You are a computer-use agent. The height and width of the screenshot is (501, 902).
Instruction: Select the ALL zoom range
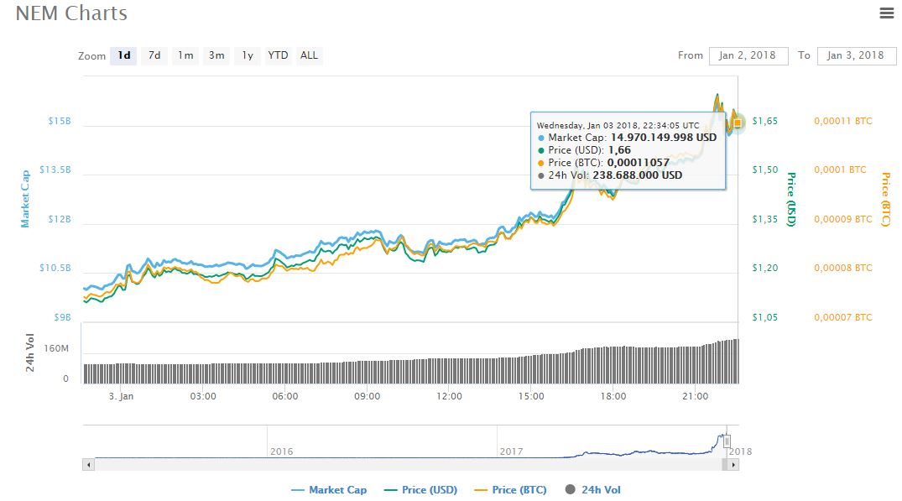pos(309,55)
